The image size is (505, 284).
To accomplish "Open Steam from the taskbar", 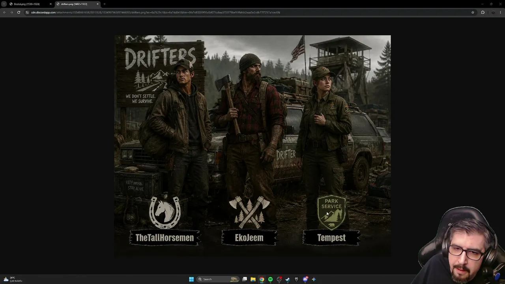I will pos(288,279).
